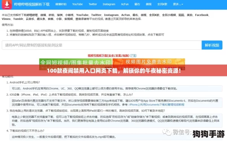Screen dimensions: 227x141
Task: Select the Instagram nav item
Action: click(109, 4)
